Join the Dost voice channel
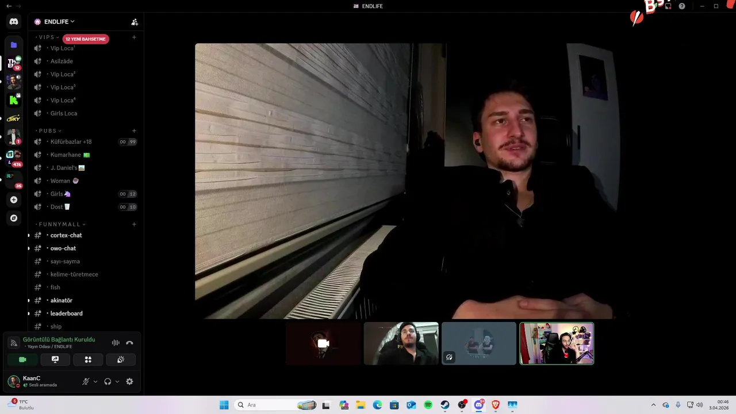The width and height of the screenshot is (736, 414). point(85,207)
